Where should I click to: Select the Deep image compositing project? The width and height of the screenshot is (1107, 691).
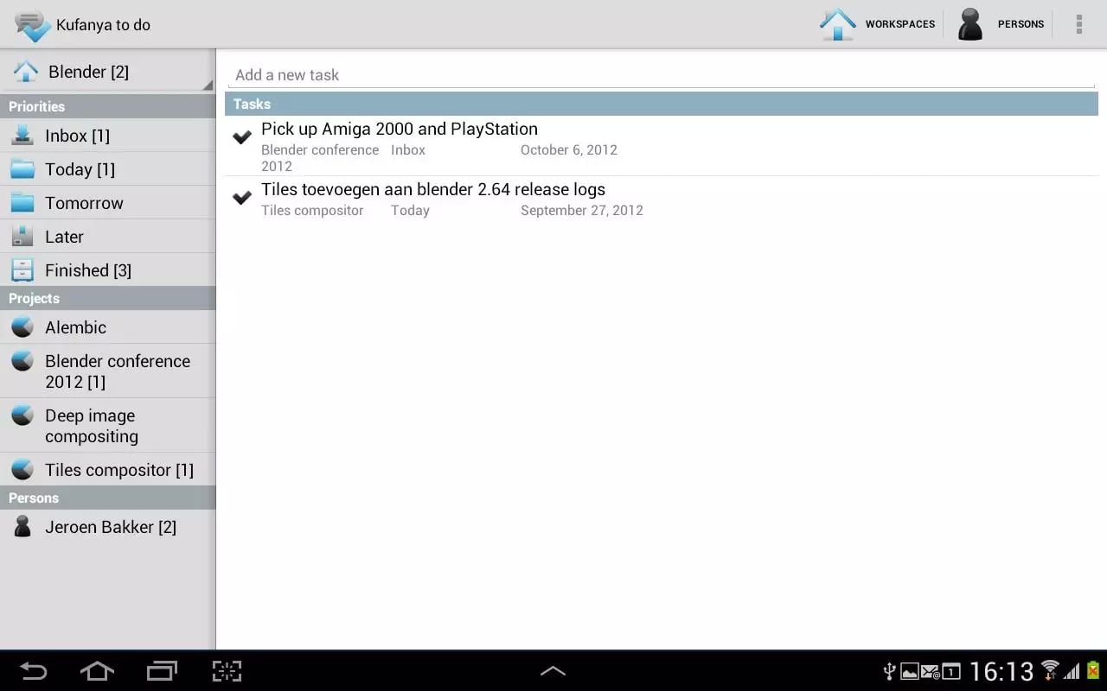coord(107,426)
